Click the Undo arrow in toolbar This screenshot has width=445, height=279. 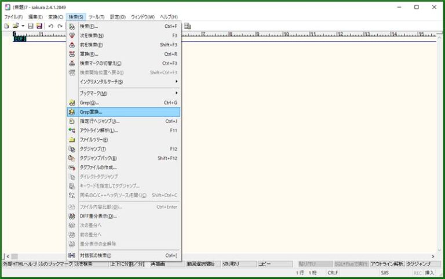tap(51, 26)
